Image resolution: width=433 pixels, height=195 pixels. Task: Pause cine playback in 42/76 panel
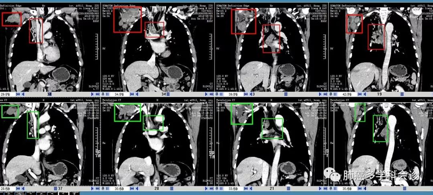pyautogui.click(x=335, y=94)
